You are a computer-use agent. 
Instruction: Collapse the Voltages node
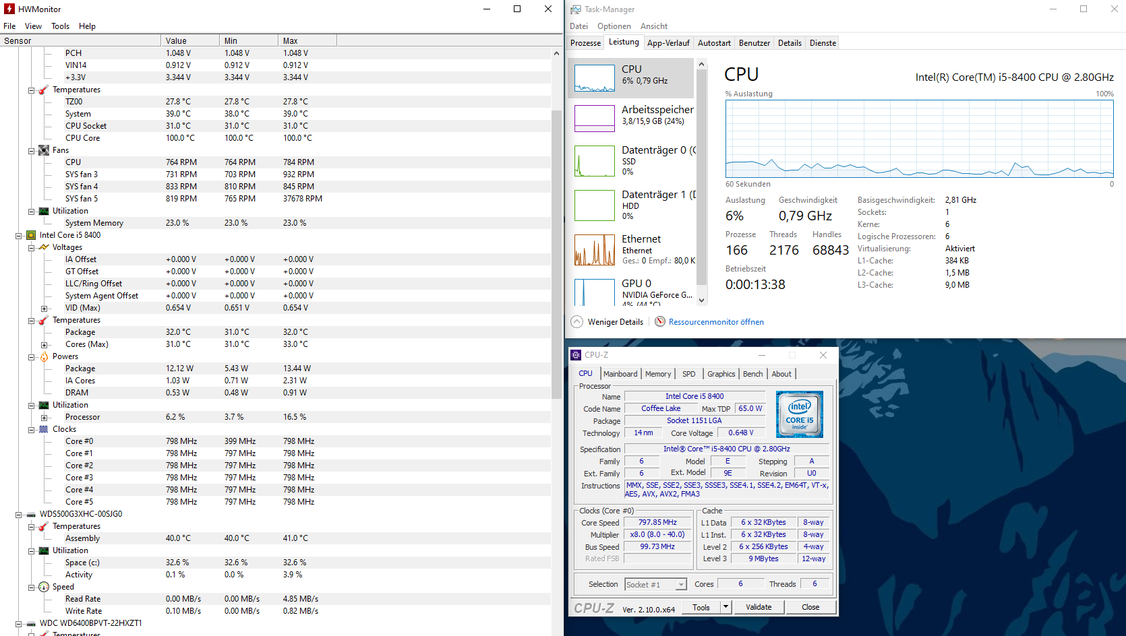pos(32,248)
